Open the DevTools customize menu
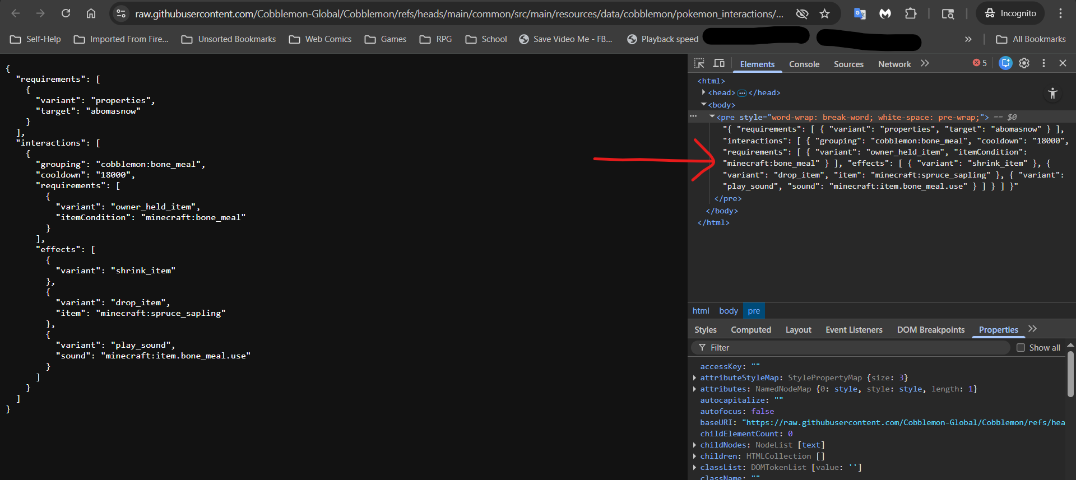 tap(1043, 63)
